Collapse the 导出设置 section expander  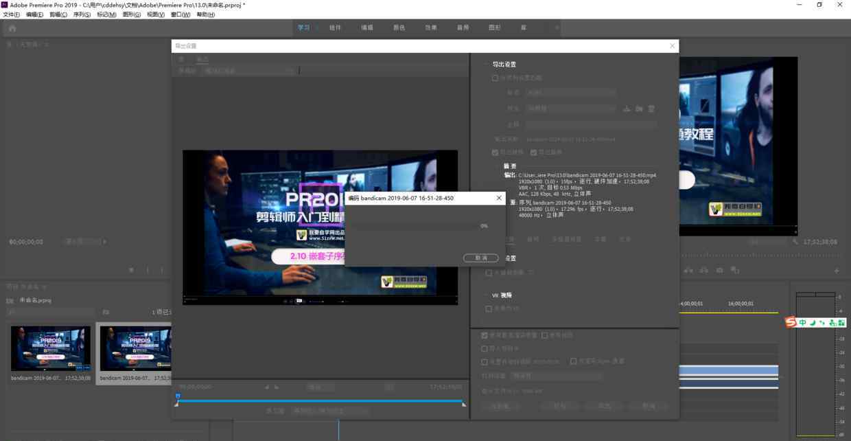[x=487, y=65]
